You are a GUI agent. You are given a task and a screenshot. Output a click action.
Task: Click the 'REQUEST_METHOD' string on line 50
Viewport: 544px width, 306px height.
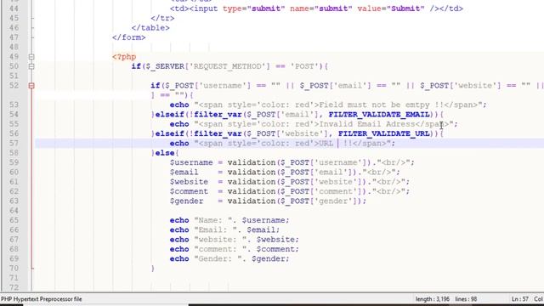(227, 66)
